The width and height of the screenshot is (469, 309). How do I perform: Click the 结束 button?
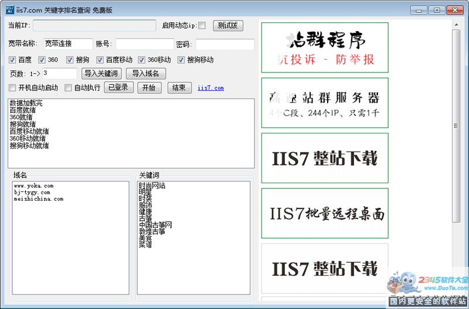click(179, 88)
